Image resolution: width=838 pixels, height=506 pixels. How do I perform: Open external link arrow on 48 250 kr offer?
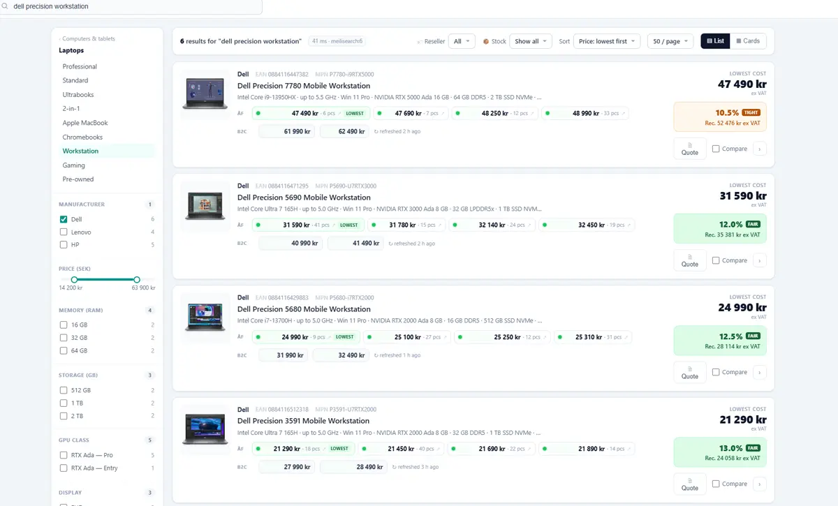[533, 113]
